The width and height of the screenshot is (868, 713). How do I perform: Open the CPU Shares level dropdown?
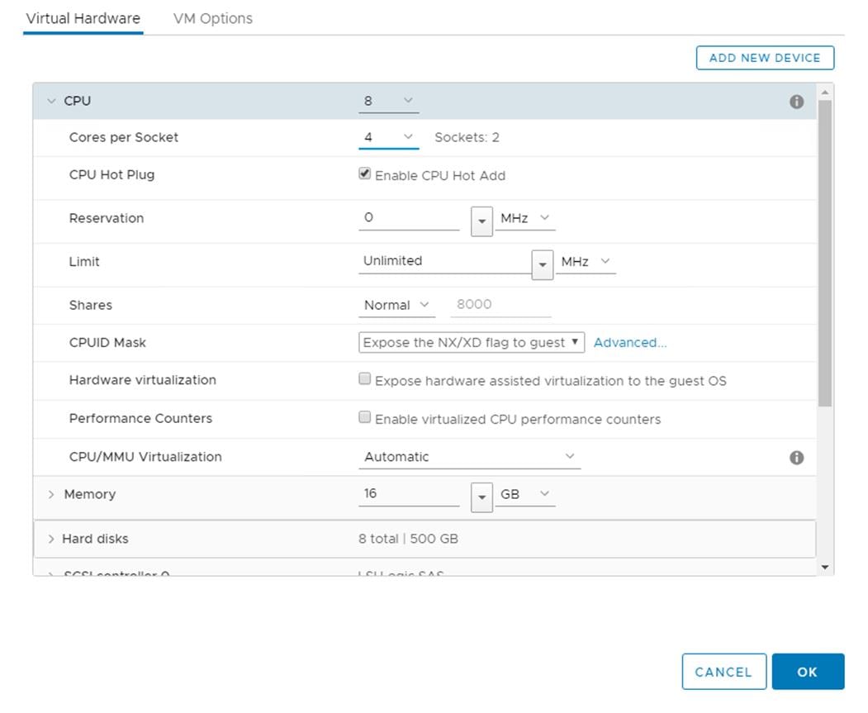click(397, 305)
